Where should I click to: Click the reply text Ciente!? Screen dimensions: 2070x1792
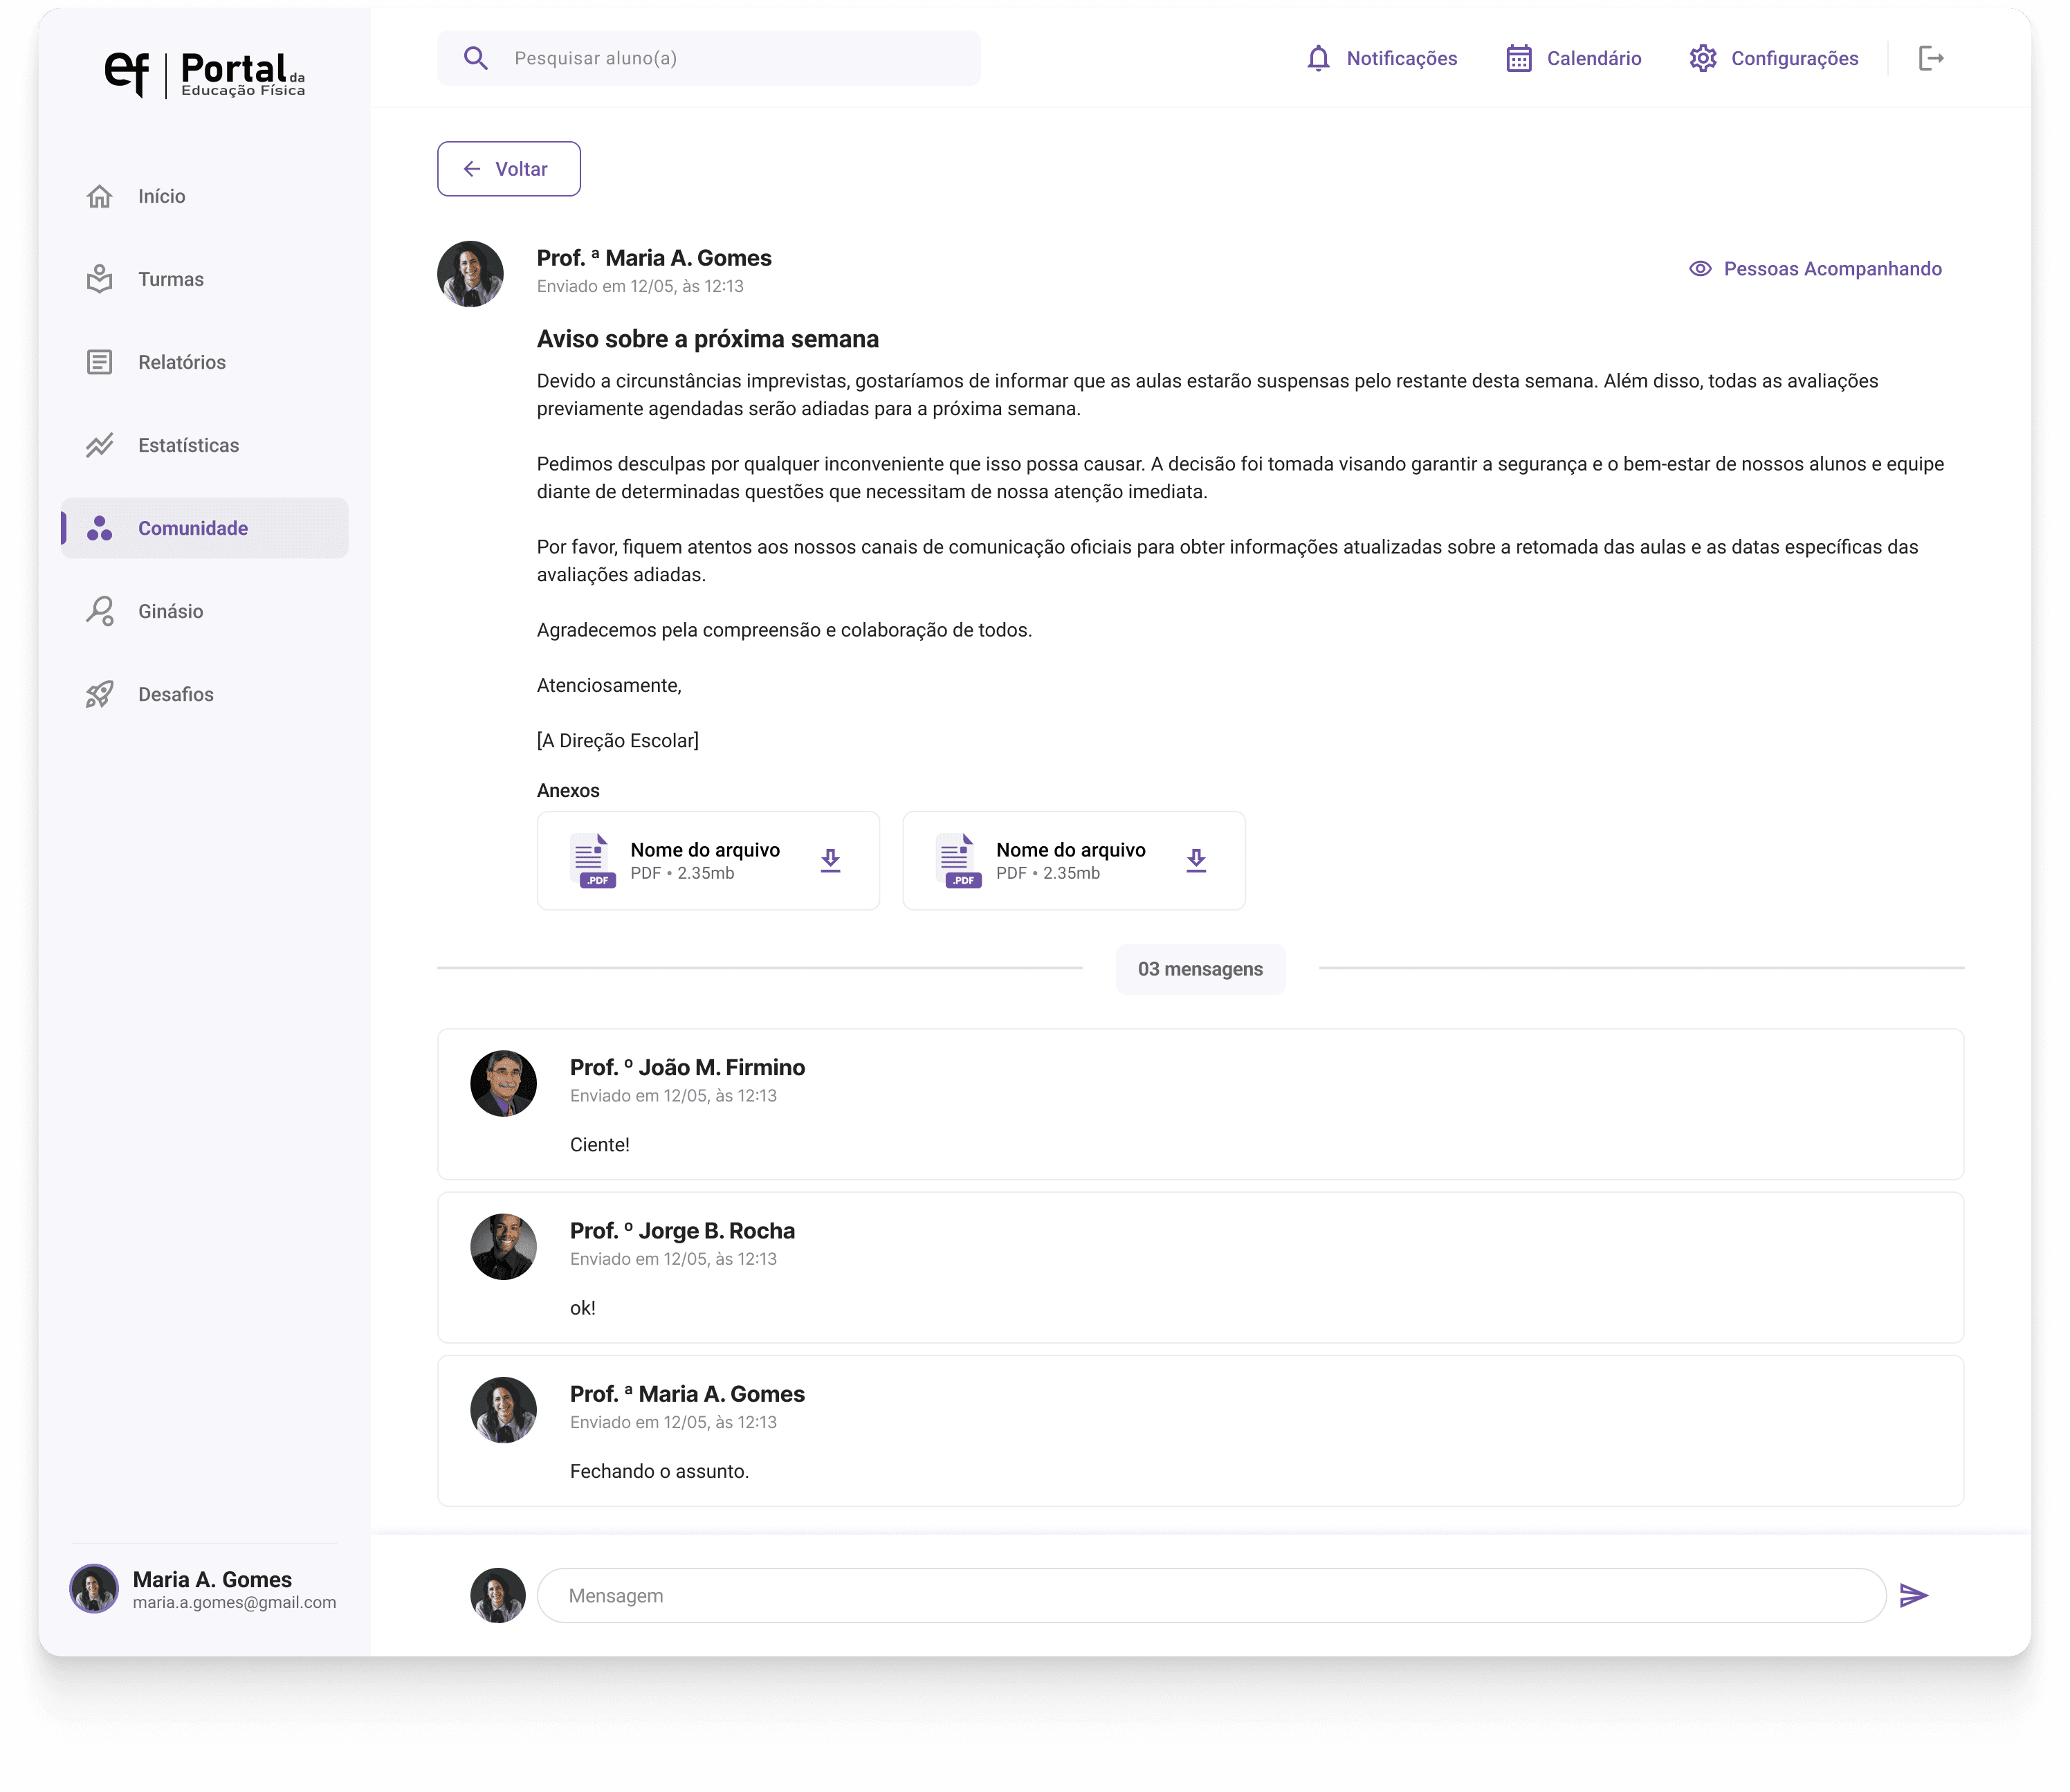coord(600,1144)
